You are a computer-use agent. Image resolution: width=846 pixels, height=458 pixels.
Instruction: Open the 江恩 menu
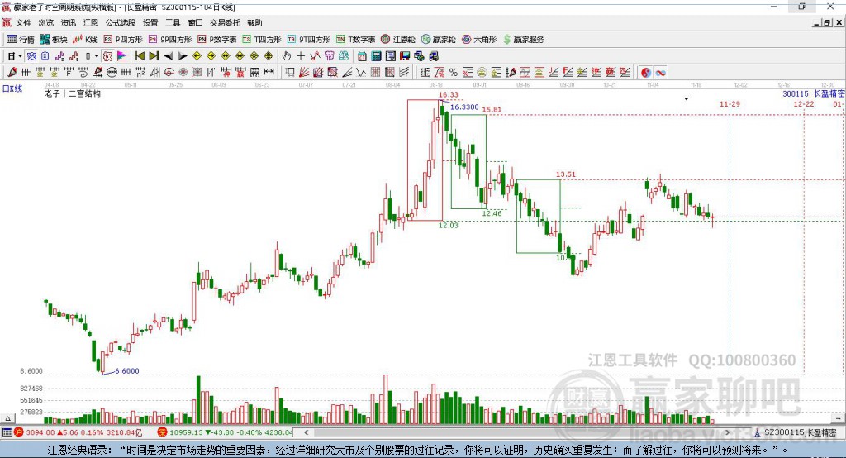[x=91, y=22]
